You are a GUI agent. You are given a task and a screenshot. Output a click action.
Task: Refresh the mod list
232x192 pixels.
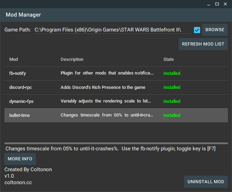[203, 44]
